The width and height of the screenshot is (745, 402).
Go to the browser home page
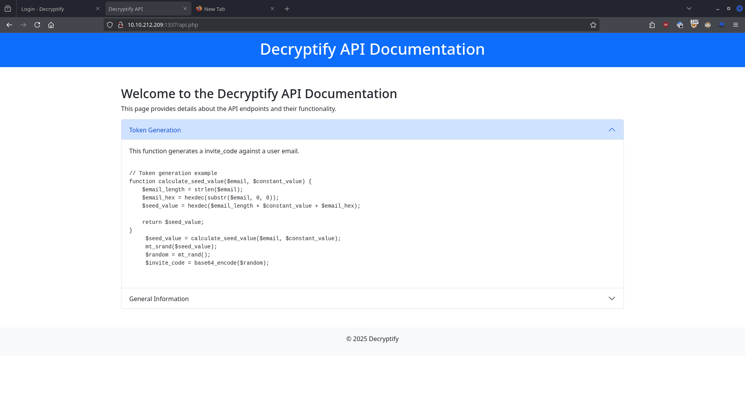(51, 25)
